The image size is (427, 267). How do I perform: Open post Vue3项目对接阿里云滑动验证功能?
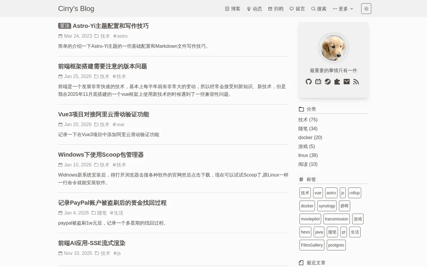103,114
